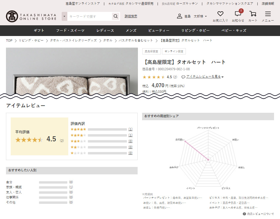Click the five-star rating progress bar

[x=107, y=129]
